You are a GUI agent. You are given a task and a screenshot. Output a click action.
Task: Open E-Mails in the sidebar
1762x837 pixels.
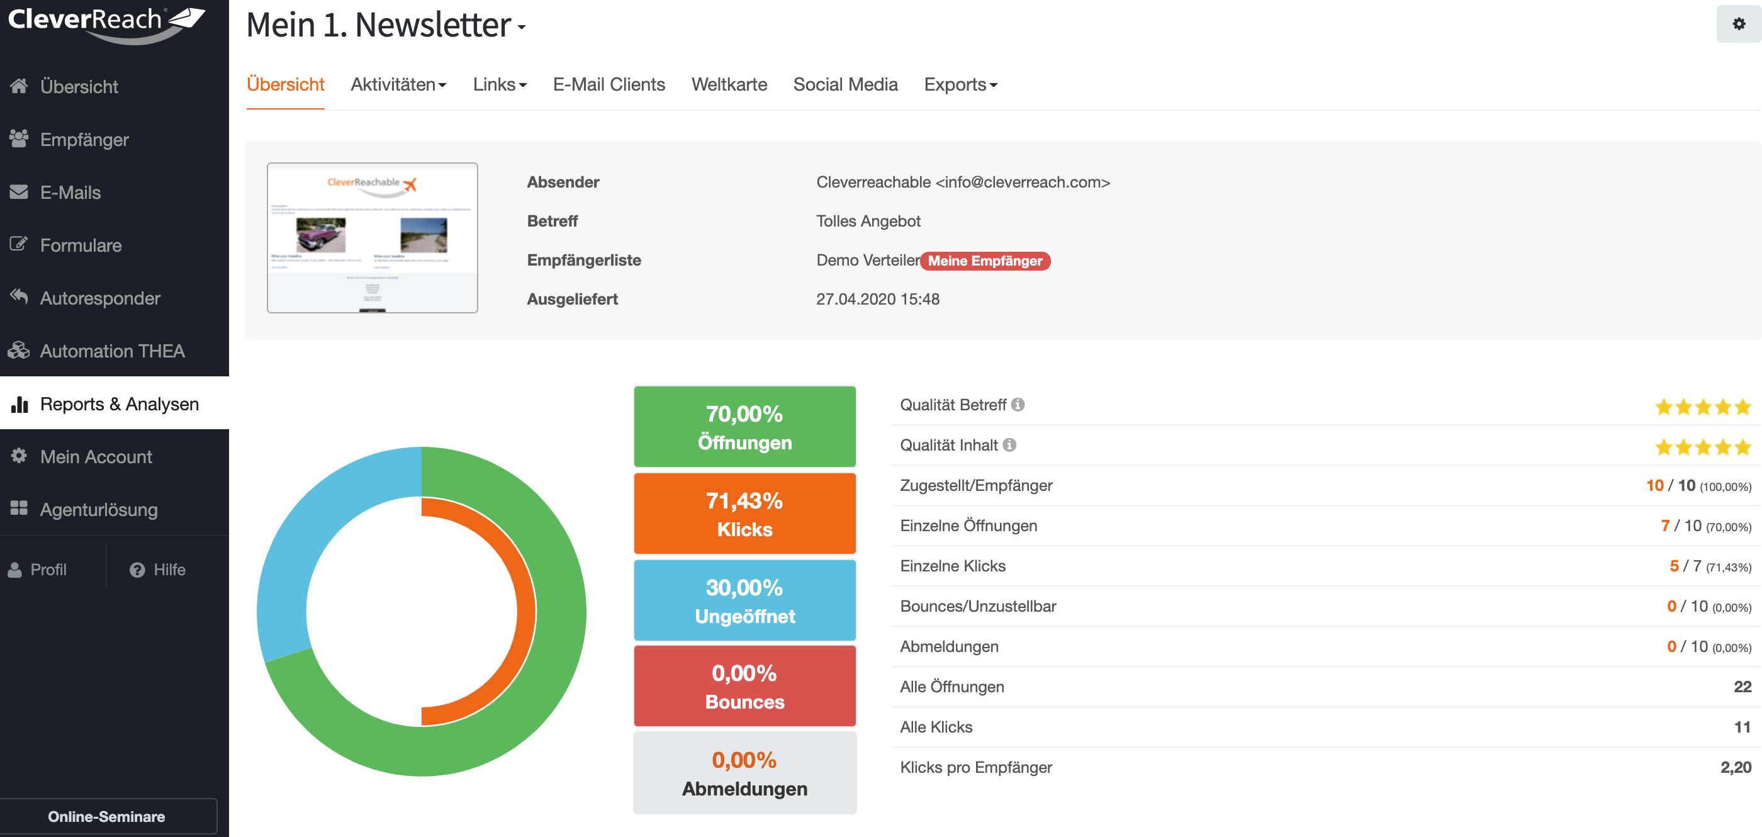[x=115, y=192]
